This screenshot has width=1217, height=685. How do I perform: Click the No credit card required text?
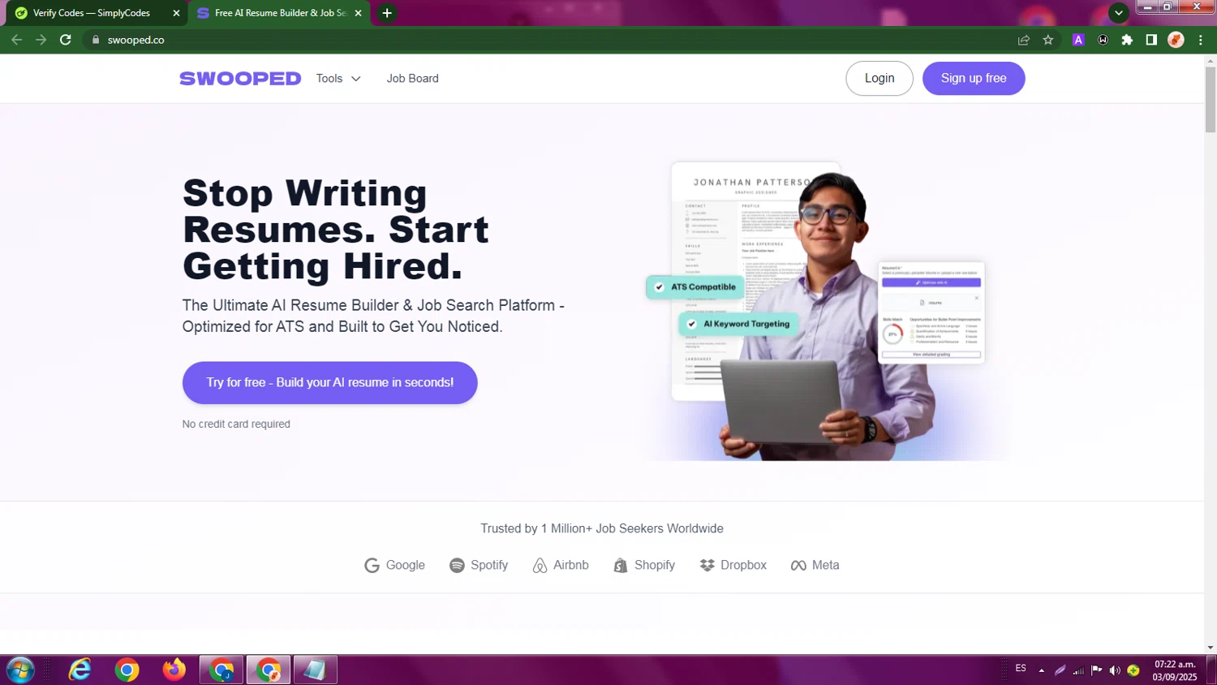click(236, 424)
